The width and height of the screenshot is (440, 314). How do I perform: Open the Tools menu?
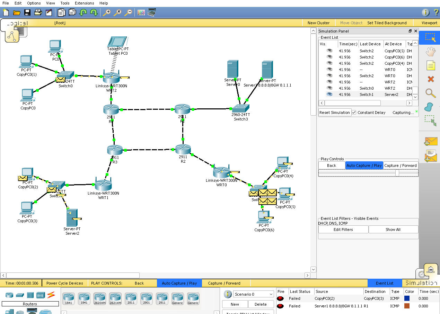coord(65,3)
